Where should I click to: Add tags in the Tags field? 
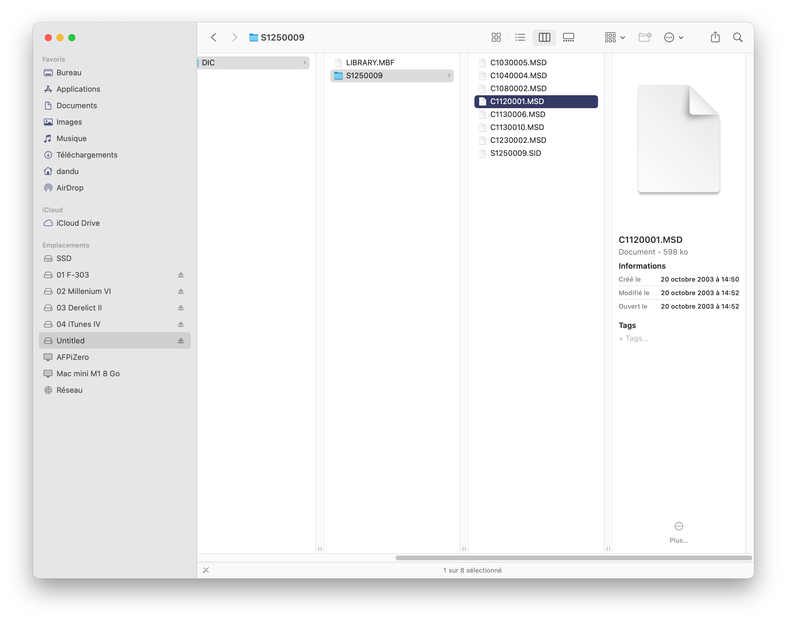coord(633,338)
